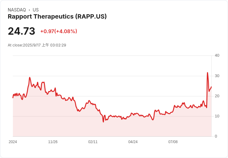Click the last data point on the line
Viewport: 228px width, 158px height.
point(211,87)
